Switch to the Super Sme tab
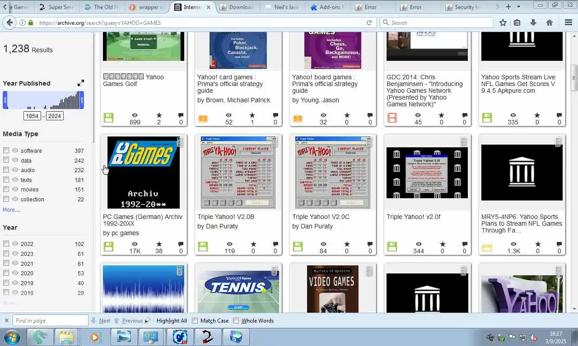578x346 pixels. (x=56, y=7)
